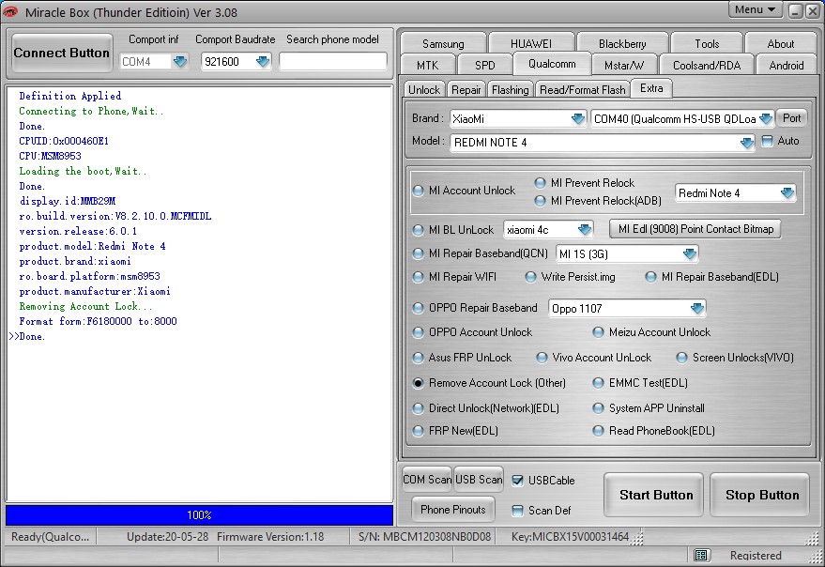Click the status bar icon beside Registered
This screenshot has height=567, width=825.
coord(701,555)
